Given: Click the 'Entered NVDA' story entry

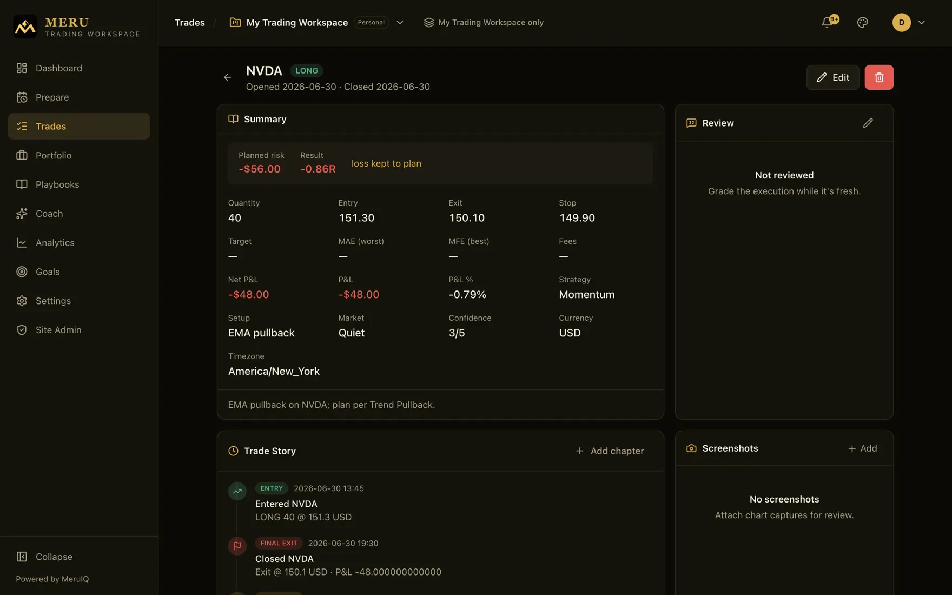Looking at the screenshot, I should (x=286, y=504).
